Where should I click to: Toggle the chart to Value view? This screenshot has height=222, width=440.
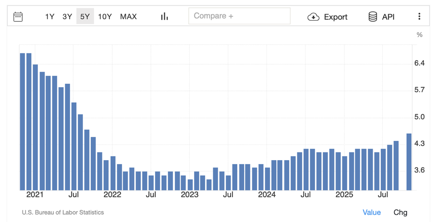pos(371,212)
